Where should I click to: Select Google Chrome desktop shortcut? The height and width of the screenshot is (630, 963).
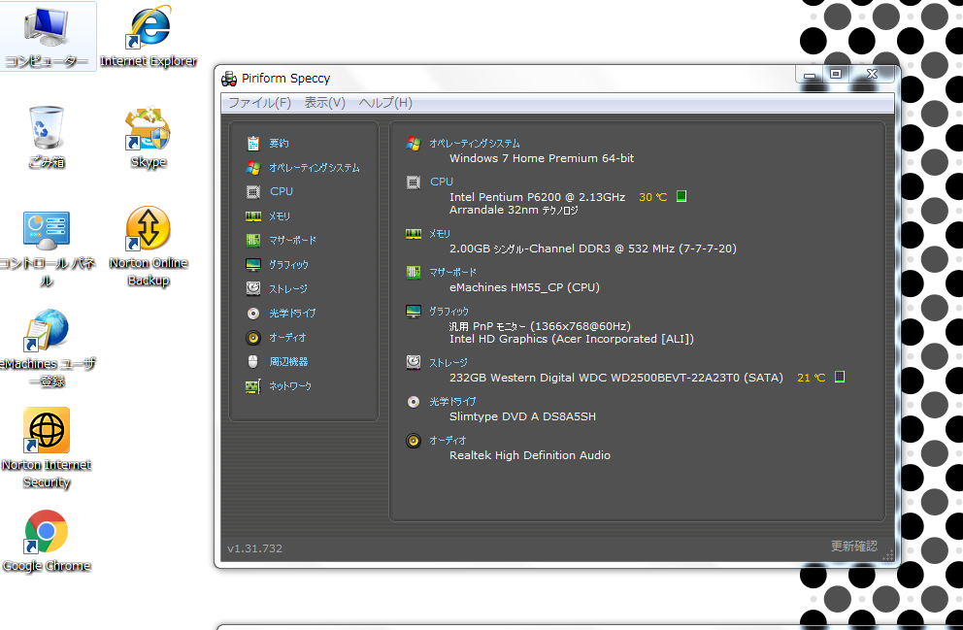[47, 542]
